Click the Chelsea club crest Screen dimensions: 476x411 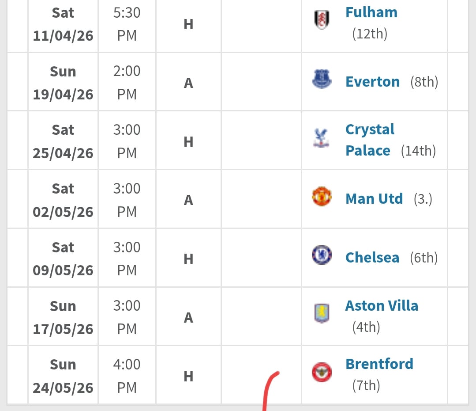pos(322,255)
